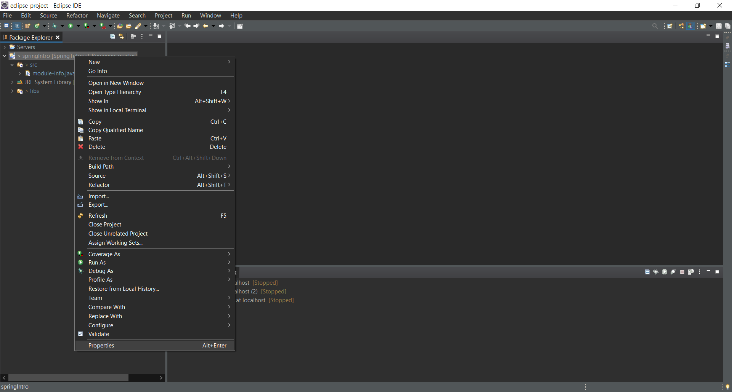732x392 pixels.
Task: Click the Stop server icon in Servers view
Action: 682,272
